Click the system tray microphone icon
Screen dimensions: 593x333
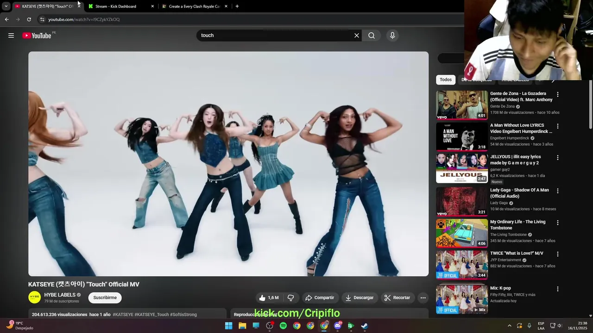click(x=530, y=326)
